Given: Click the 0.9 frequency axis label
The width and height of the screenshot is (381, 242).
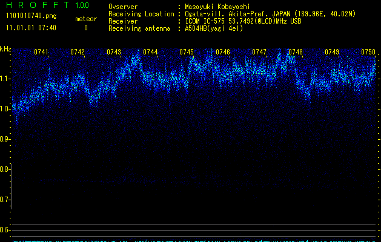Looking at the screenshot, I should 5,139.
